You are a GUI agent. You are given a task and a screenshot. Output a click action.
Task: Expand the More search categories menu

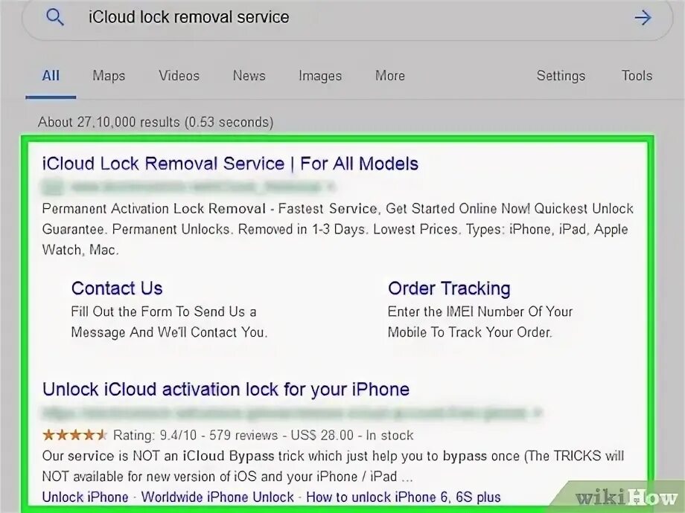(x=390, y=76)
